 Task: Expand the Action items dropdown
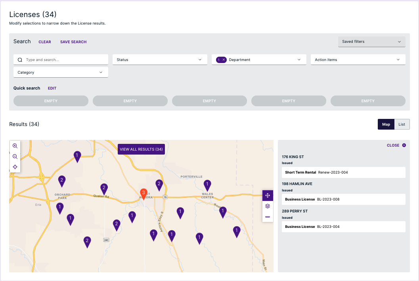(x=358, y=60)
